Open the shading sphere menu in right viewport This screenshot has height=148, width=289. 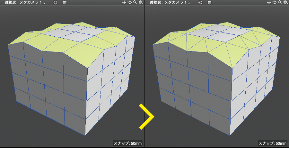coord(286,2)
